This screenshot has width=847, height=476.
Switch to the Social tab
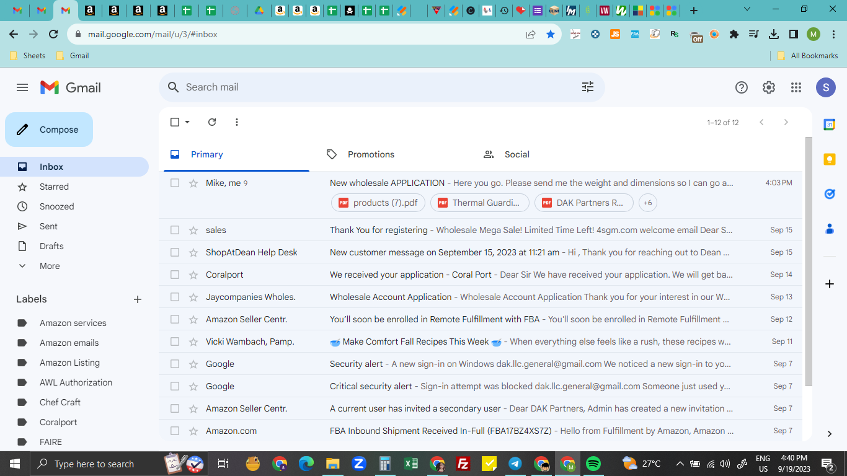(517, 154)
